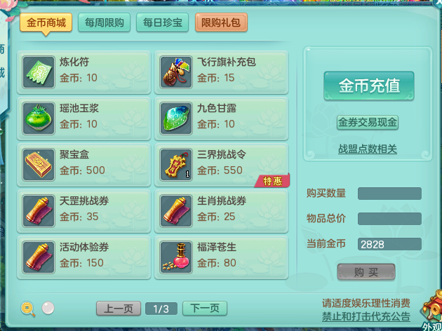Switch to the 每周限购 tab

point(104,22)
